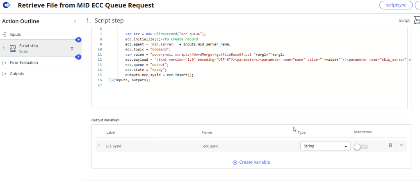Click Create Variable link
420x185 pixels.
click(251, 162)
